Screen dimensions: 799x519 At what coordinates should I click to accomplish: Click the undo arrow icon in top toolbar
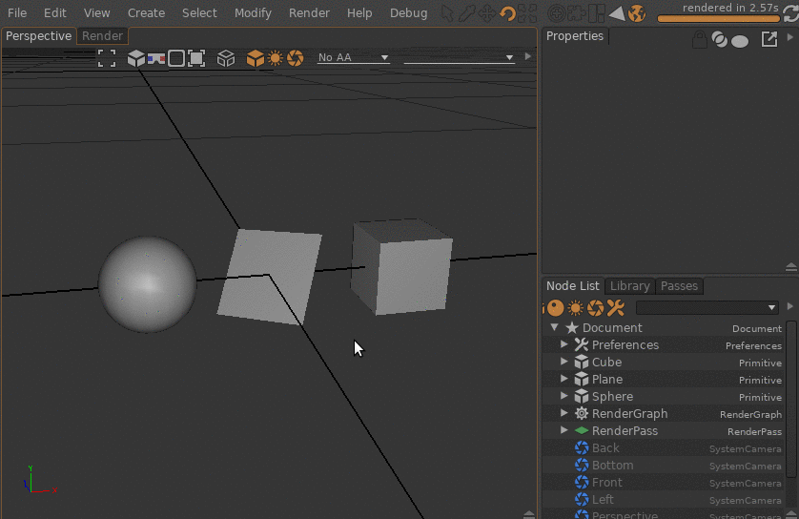tap(507, 13)
